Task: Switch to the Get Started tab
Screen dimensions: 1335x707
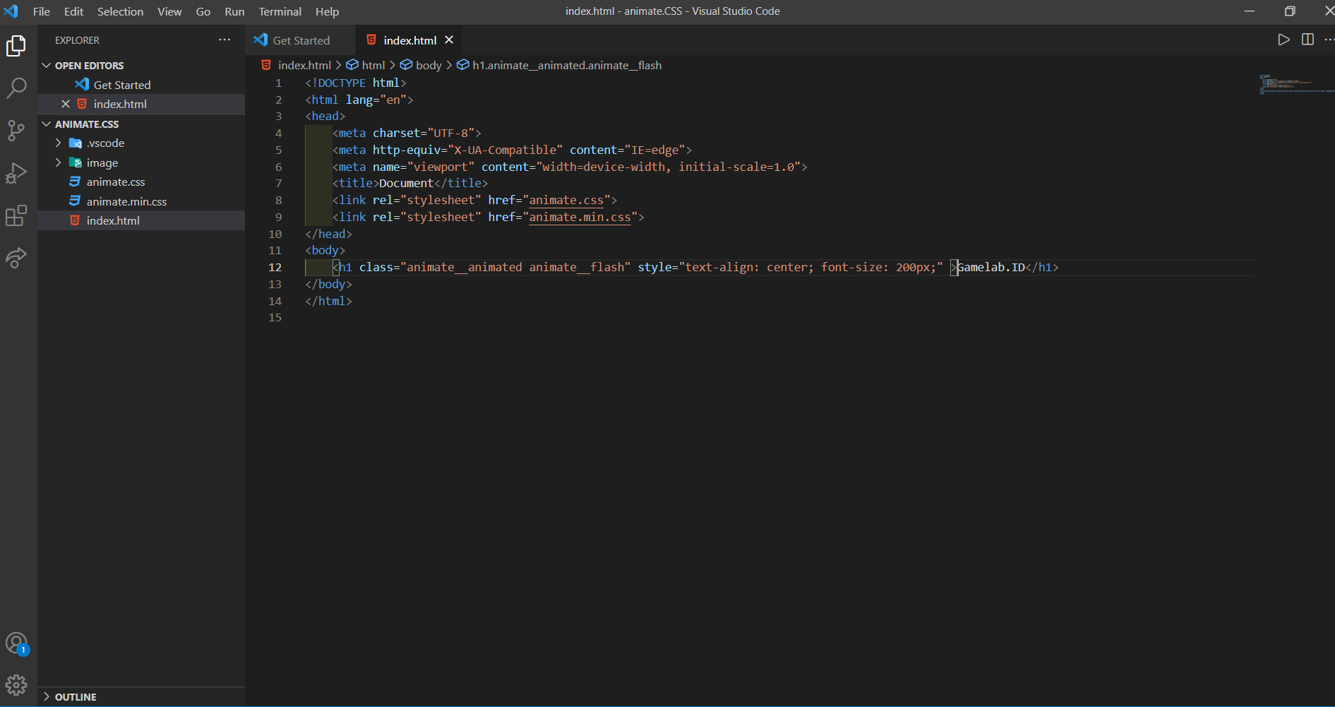Action: (301, 40)
